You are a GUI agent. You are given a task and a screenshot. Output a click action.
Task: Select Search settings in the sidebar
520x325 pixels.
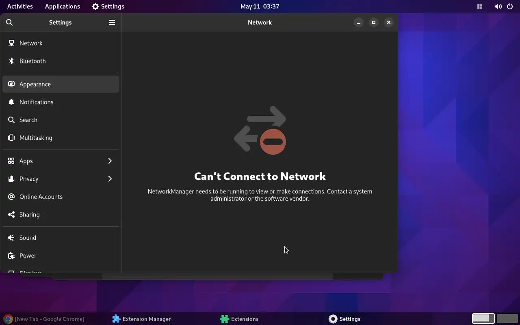click(x=61, y=120)
